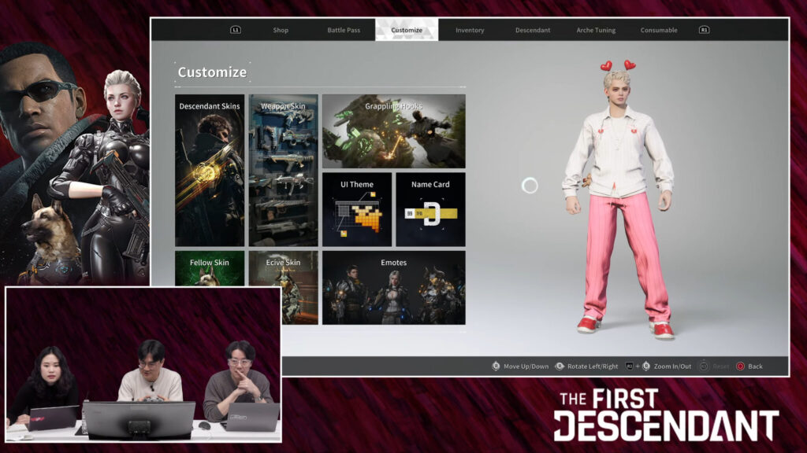Image resolution: width=807 pixels, height=453 pixels.
Task: Select the Weapon Skin tile
Action: coord(283,171)
